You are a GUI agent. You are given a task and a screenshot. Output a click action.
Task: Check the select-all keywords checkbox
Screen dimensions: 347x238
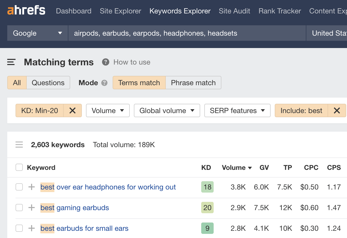[x=19, y=167]
